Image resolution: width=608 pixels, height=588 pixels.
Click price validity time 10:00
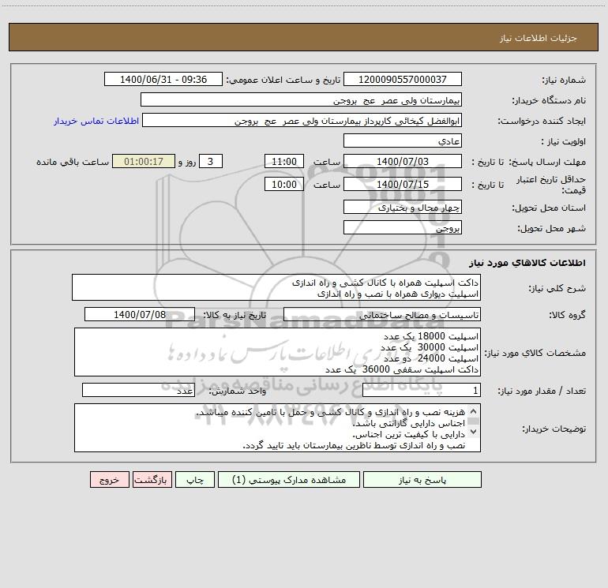point(283,184)
